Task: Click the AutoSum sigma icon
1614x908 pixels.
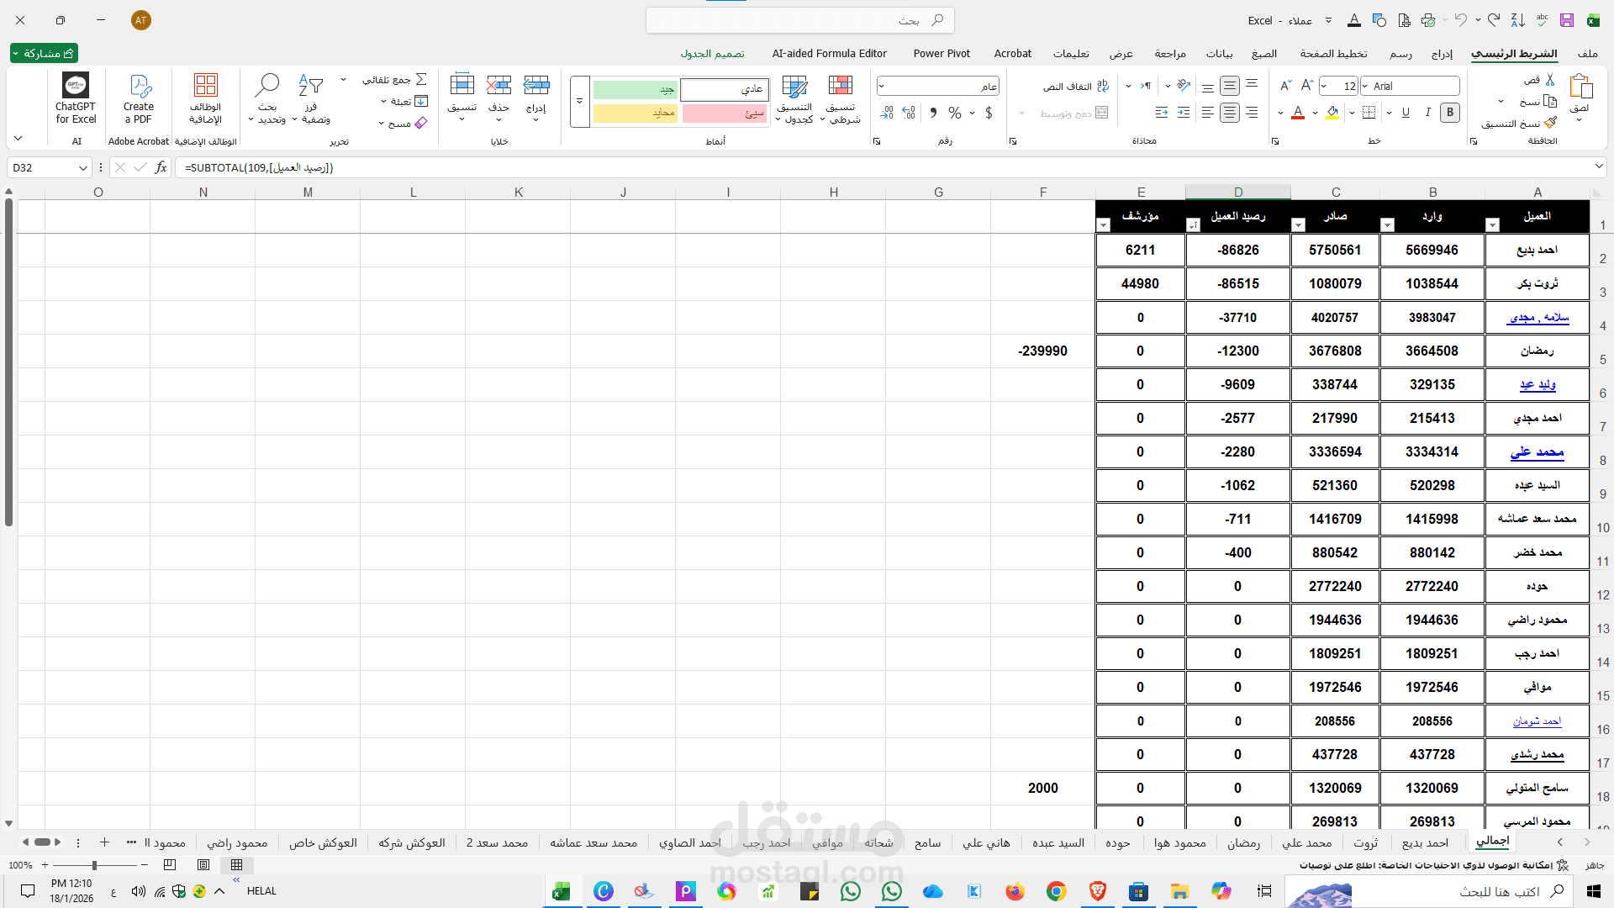Action: (421, 79)
